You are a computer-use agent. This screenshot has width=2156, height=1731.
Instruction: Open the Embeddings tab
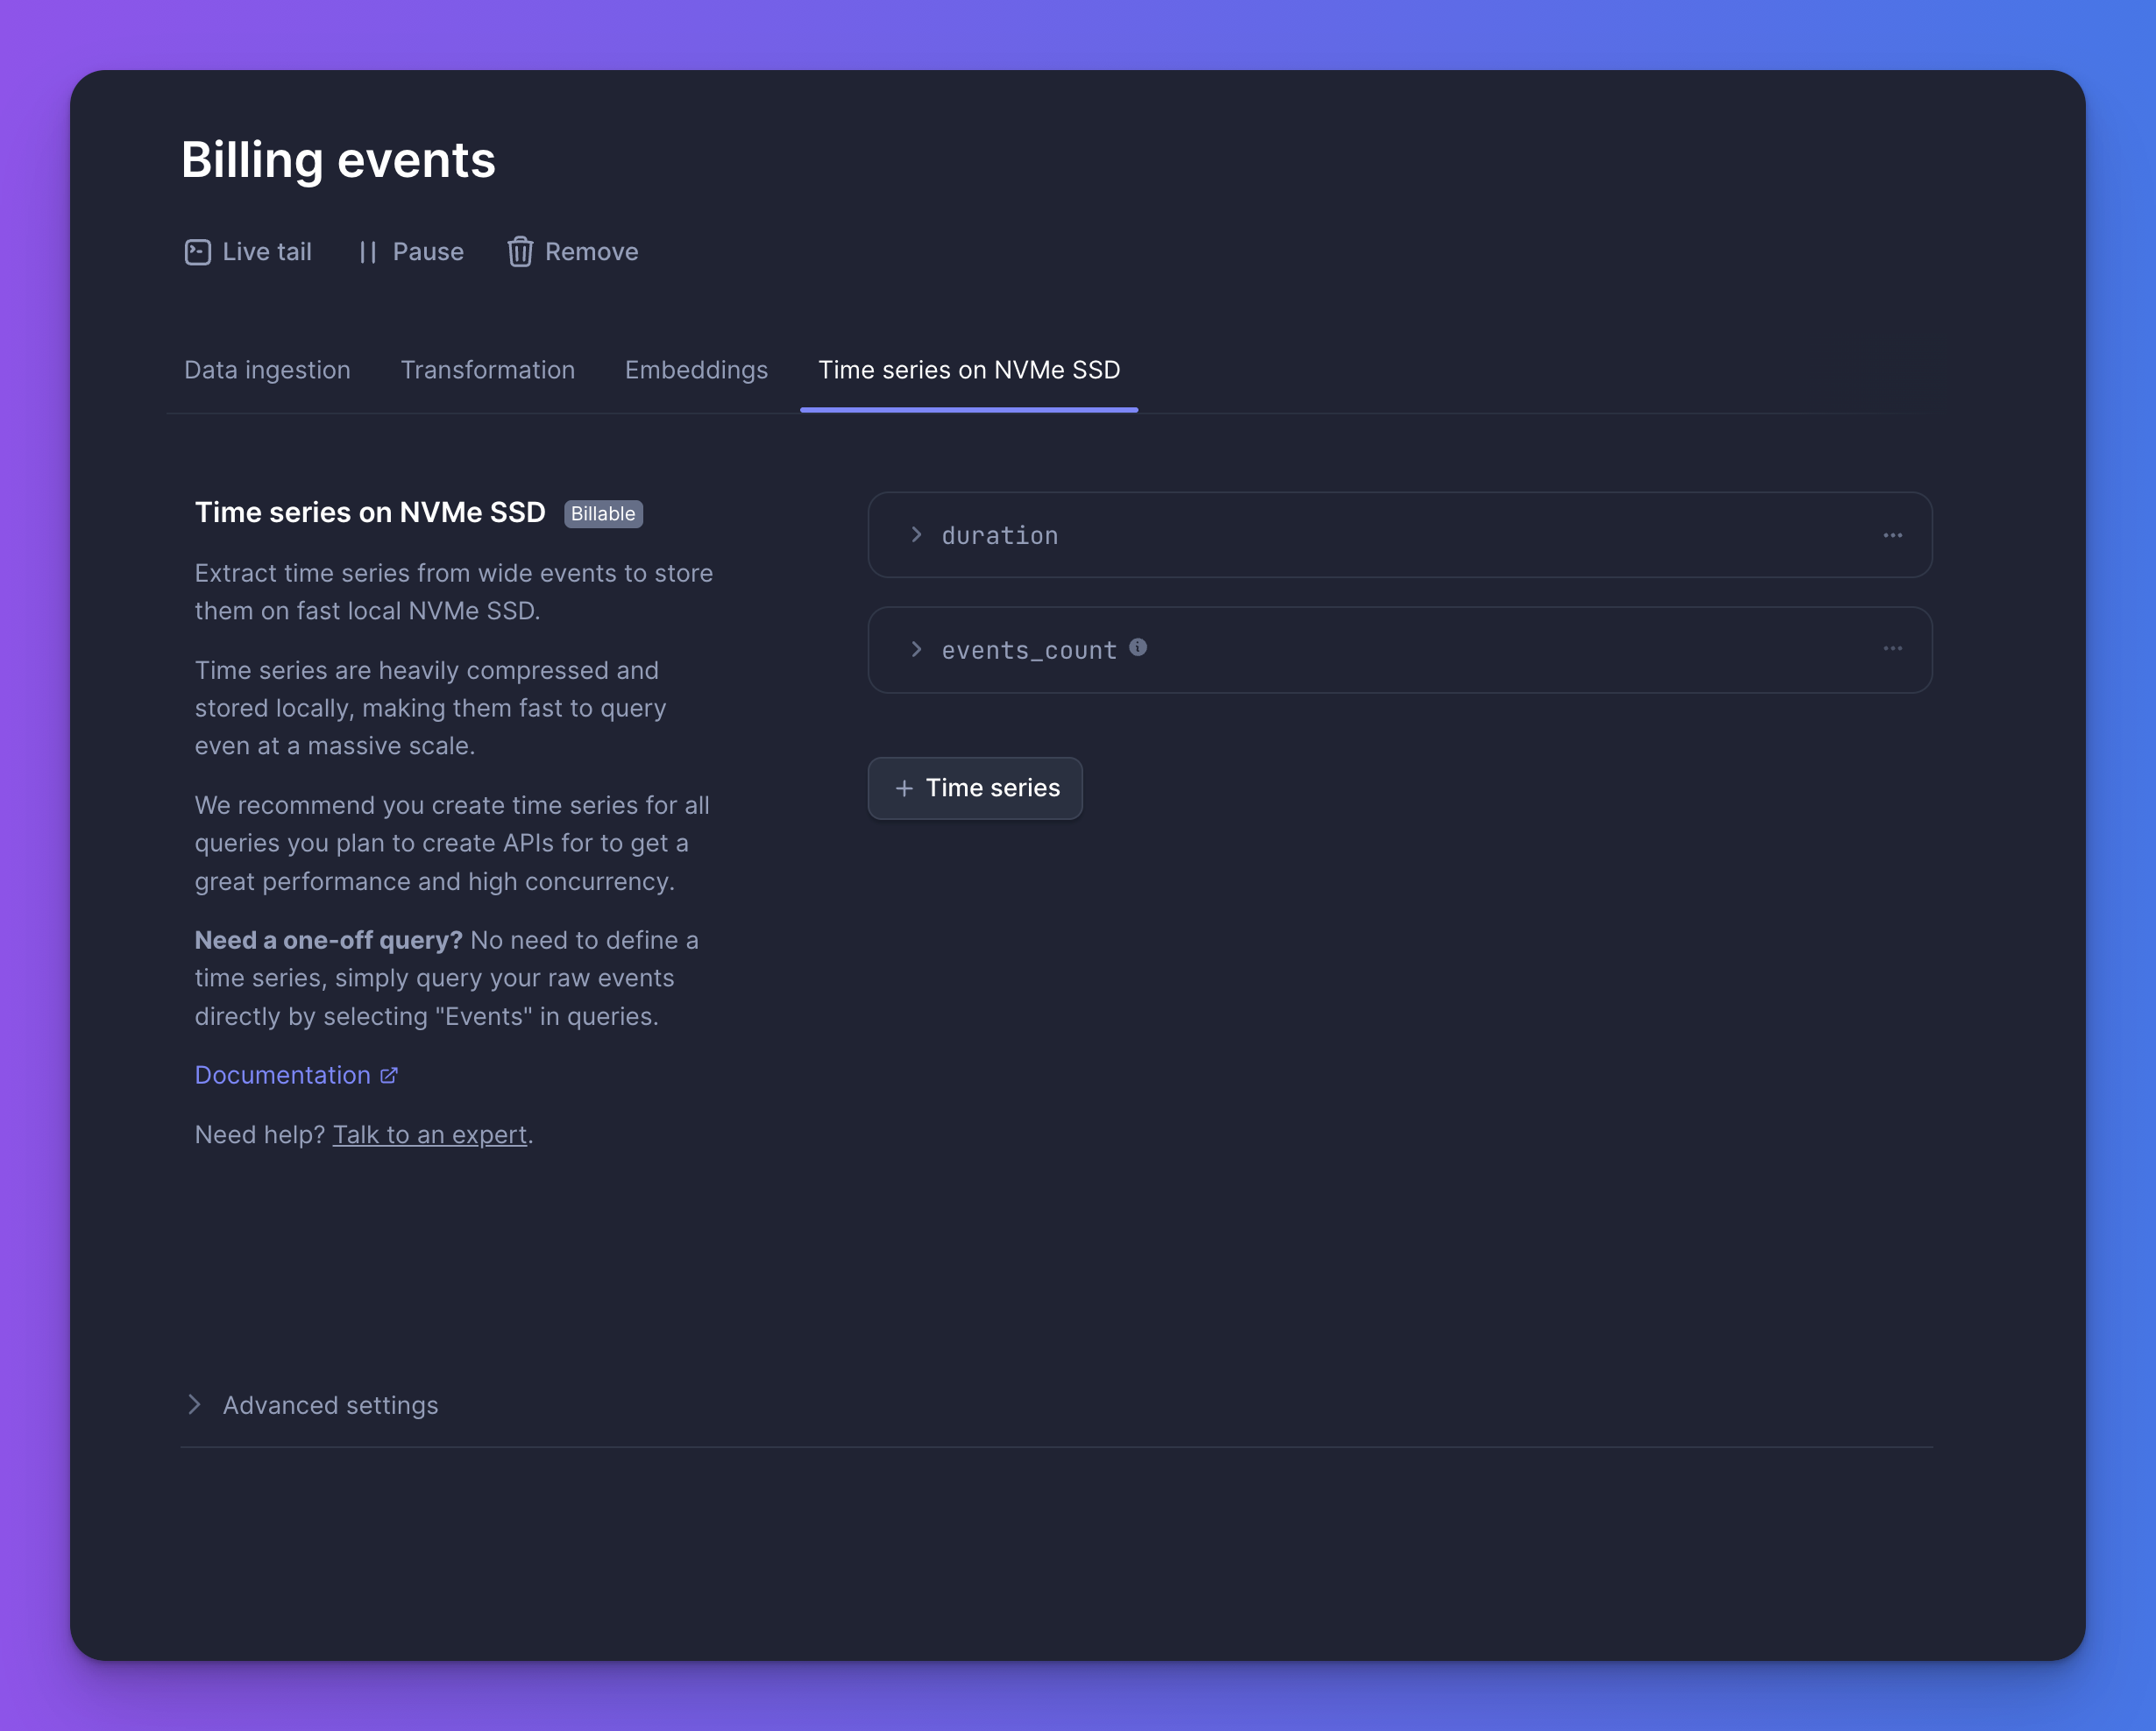click(696, 370)
